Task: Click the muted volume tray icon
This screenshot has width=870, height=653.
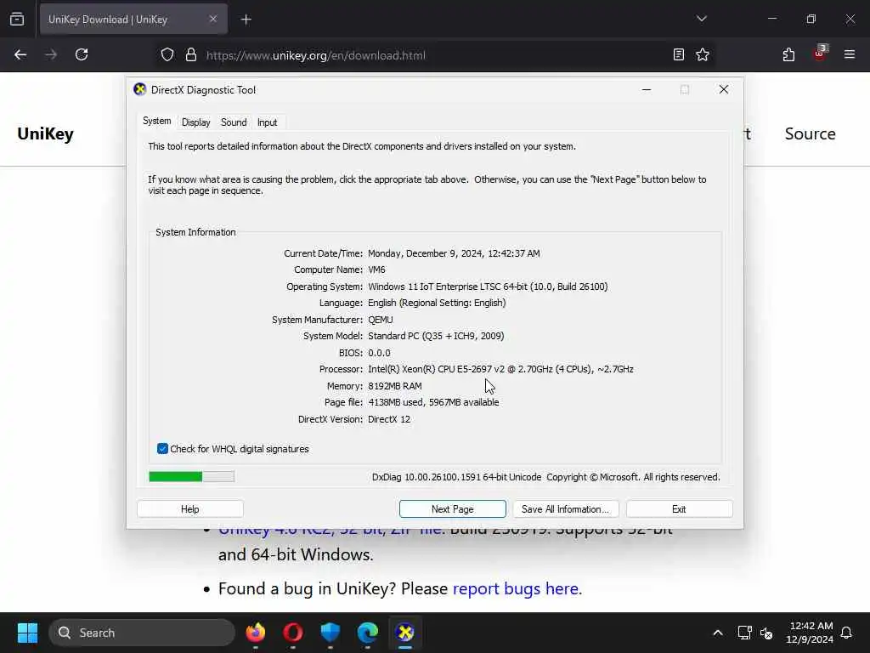Action: coord(766,633)
